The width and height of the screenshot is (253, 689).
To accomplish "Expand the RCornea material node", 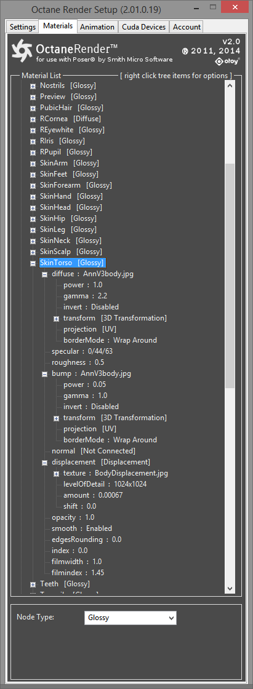I will [x=33, y=119].
